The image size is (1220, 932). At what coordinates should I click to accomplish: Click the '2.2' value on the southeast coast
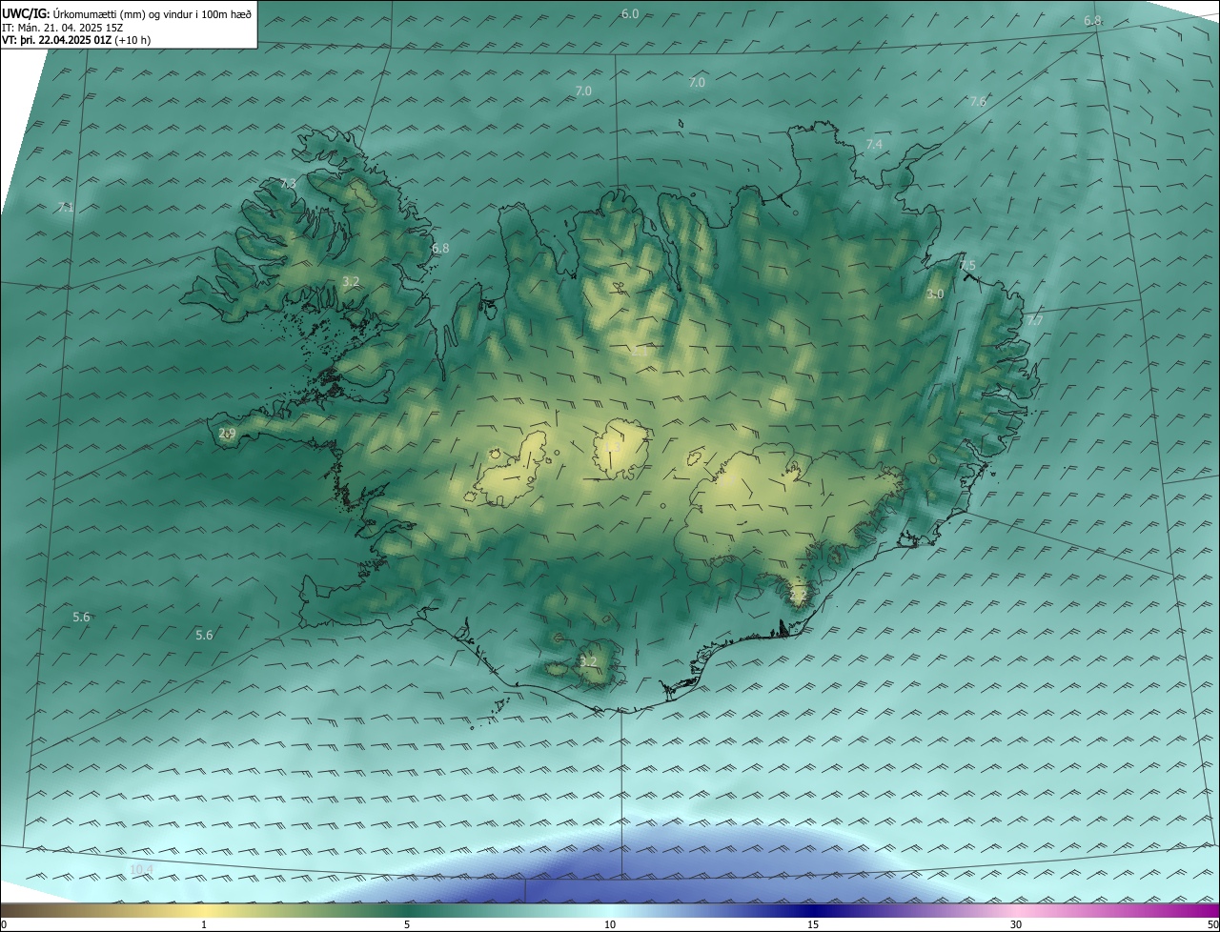[x=799, y=595]
